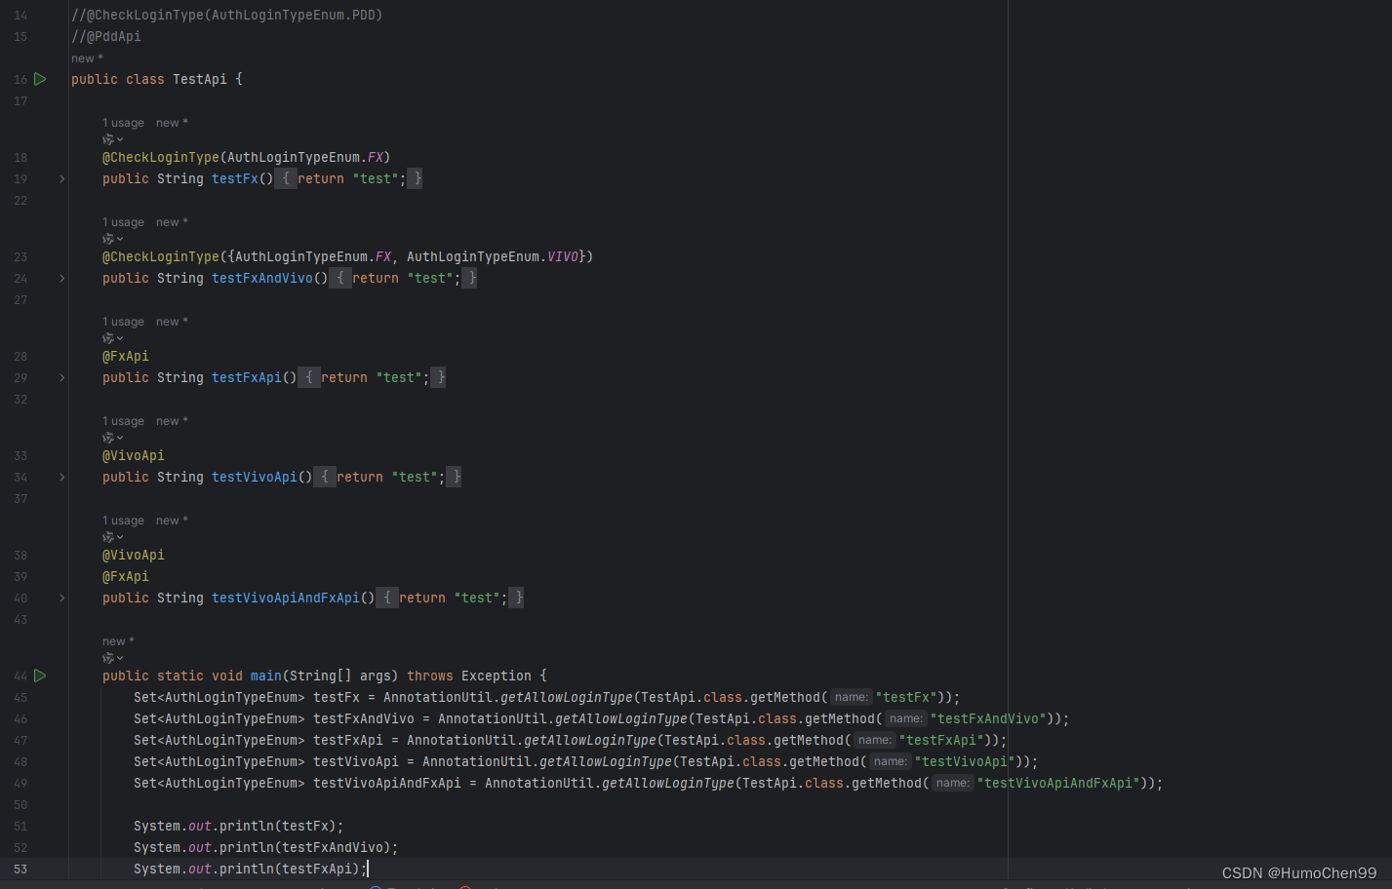Click getAllowLoginType call on line 45
This screenshot has width=1392, height=889.
567,697
